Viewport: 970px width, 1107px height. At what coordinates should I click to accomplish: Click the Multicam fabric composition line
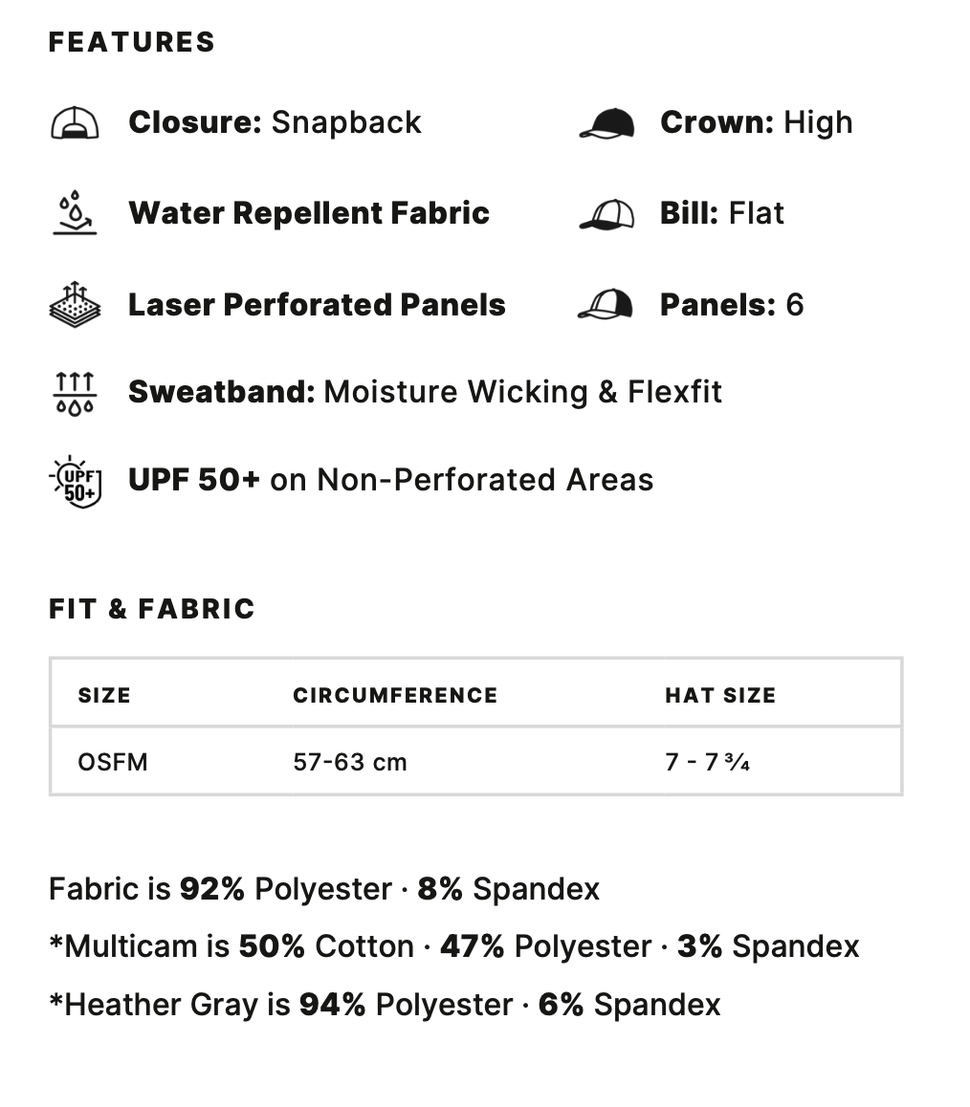(x=454, y=946)
